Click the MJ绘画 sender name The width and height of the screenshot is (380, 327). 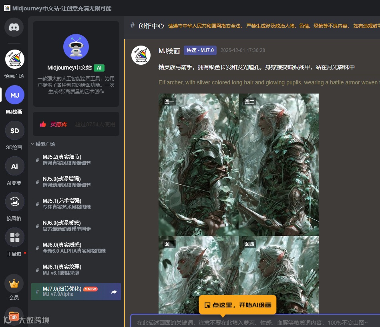(169, 51)
